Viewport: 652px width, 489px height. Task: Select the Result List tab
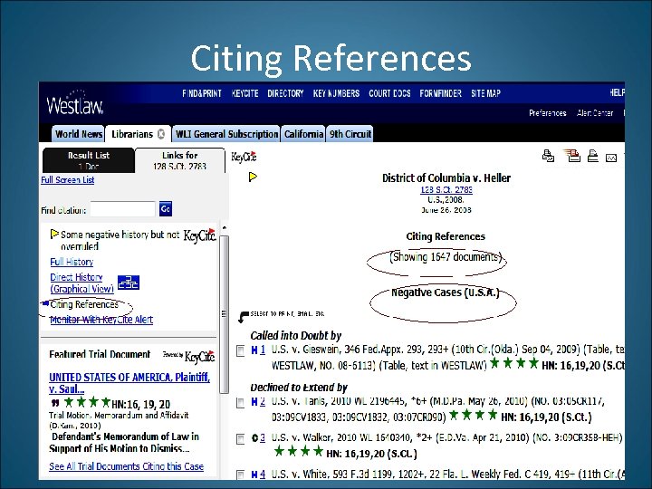(x=89, y=160)
